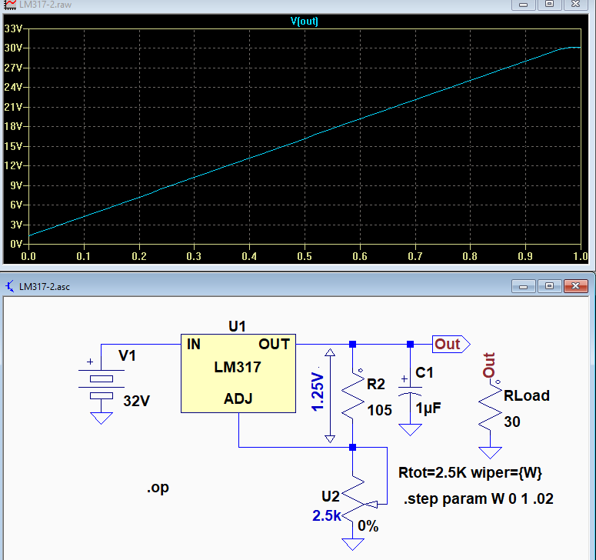This screenshot has width=596, height=560.
Task: Click the IN pin label on U1
Action: click(194, 344)
